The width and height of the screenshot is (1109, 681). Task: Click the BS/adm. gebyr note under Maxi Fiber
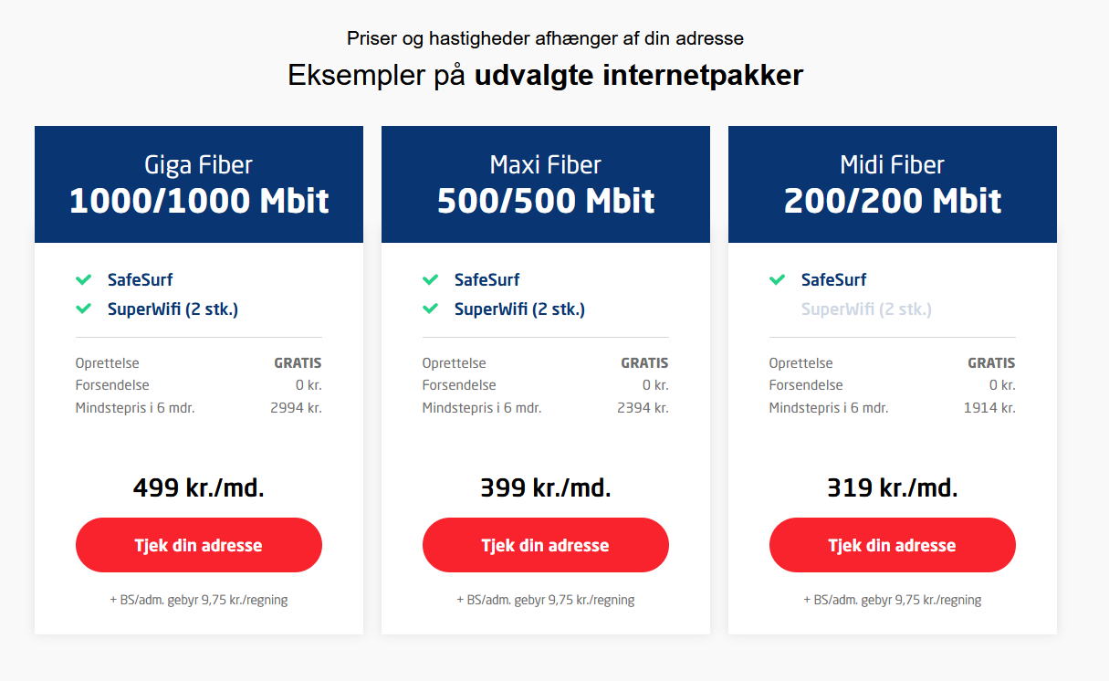(545, 600)
